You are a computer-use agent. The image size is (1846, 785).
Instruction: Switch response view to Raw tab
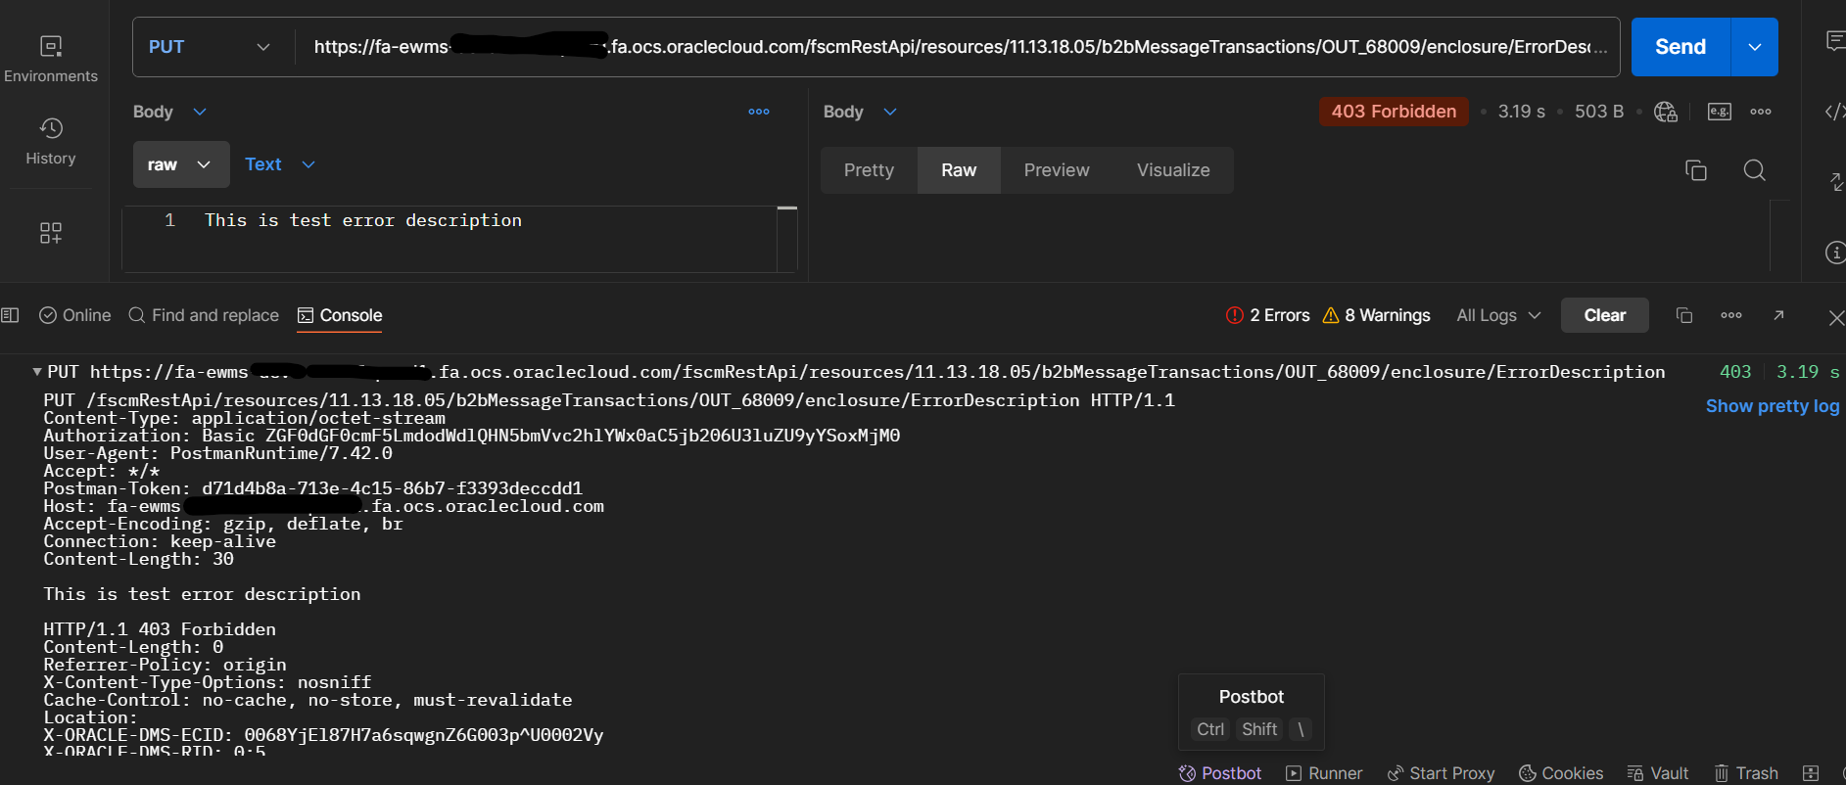click(959, 170)
